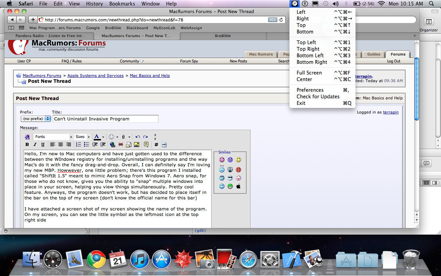The width and height of the screenshot is (441, 276).
Task: Click the editor size increase/decrease arrows
Action: [x=155, y=137]
